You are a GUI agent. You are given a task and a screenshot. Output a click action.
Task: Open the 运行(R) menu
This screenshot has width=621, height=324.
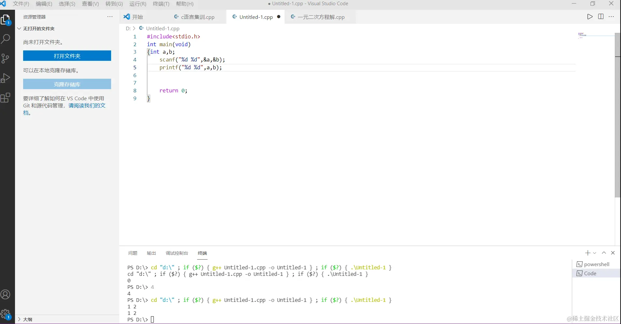138,4
